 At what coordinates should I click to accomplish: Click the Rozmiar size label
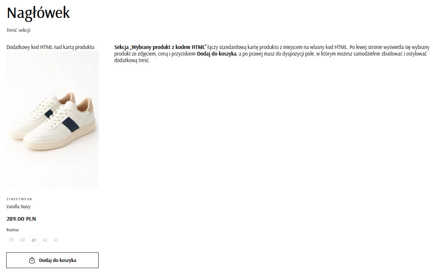click(x=13, y=230)
